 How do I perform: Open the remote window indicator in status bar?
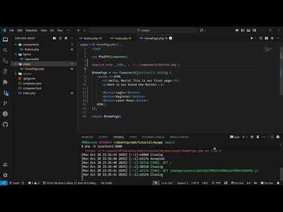pyautogui.click(x=4, y=183)
